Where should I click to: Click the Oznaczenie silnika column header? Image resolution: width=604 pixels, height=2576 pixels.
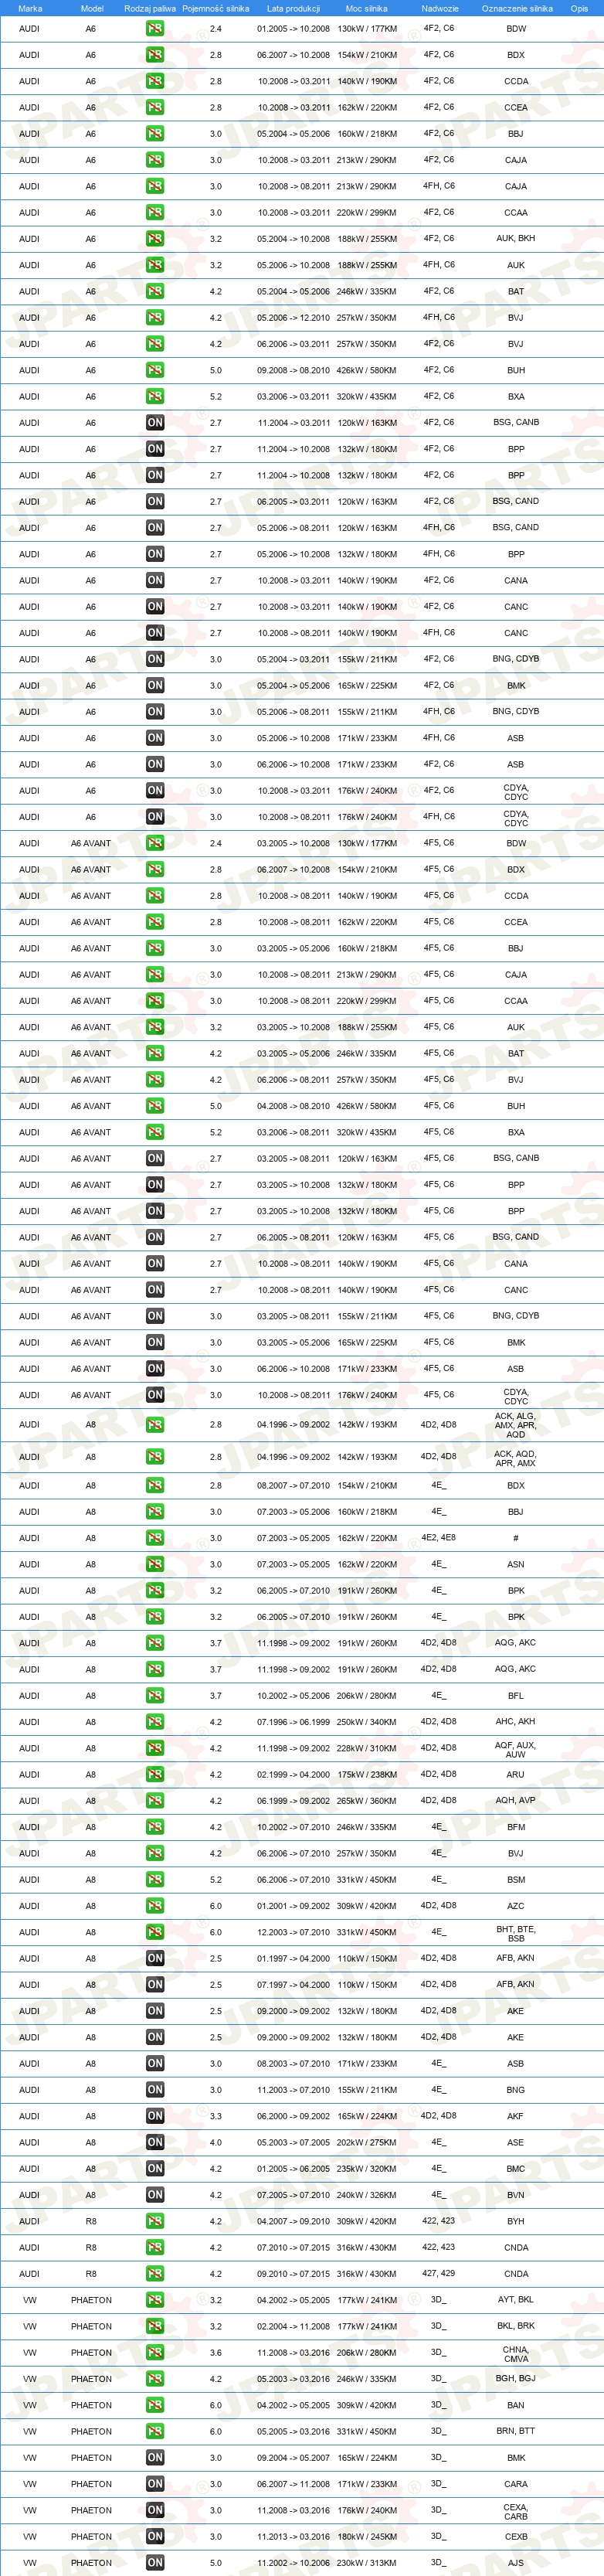[x=517, y=8]
